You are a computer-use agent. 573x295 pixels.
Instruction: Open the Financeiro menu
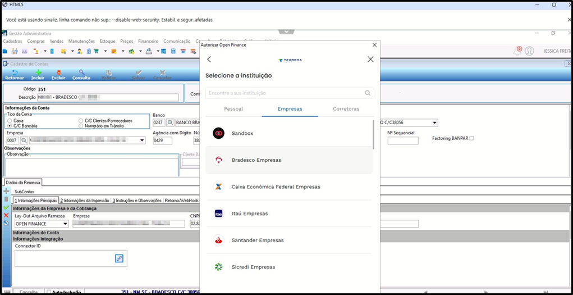[x=148, y=42]
